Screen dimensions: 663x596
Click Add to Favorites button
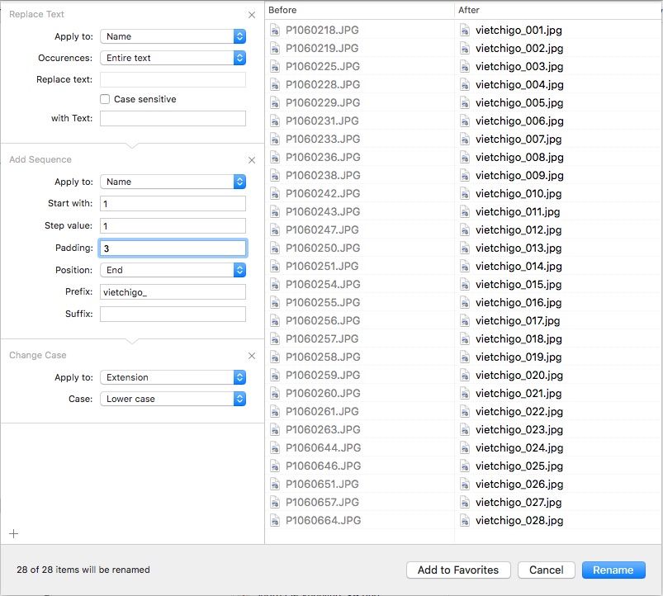click(x=458, y=570)
